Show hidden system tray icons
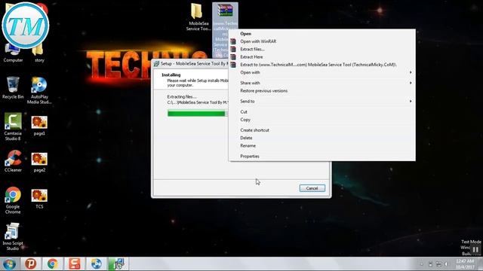Image resolution: width=483 pixels, height=271 pixels. (422, 264)
